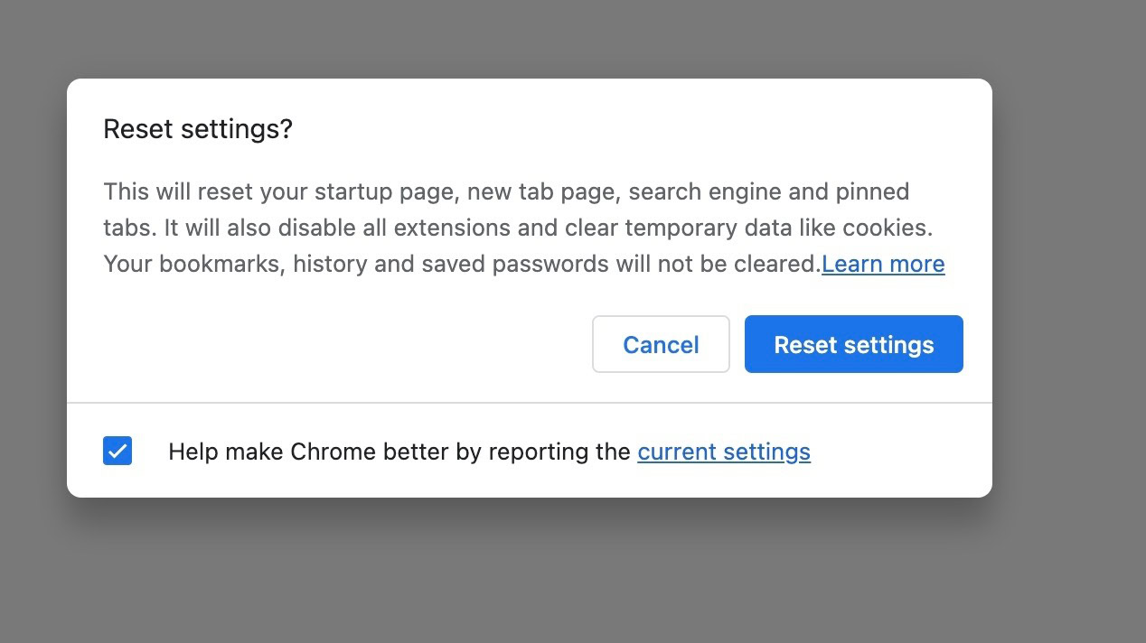Click the white checkmark icon in the checkbox

117,451
